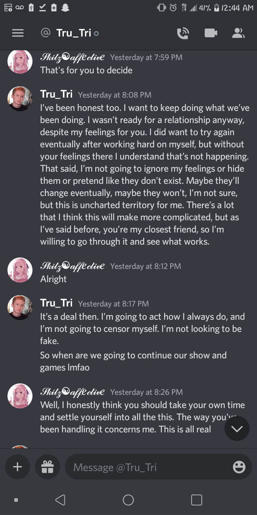The width and height of the screenshot is (257, 515).
Task: Tap Tru_Tri's avatar on 8:17 PM message
Action: pos(20,308)
